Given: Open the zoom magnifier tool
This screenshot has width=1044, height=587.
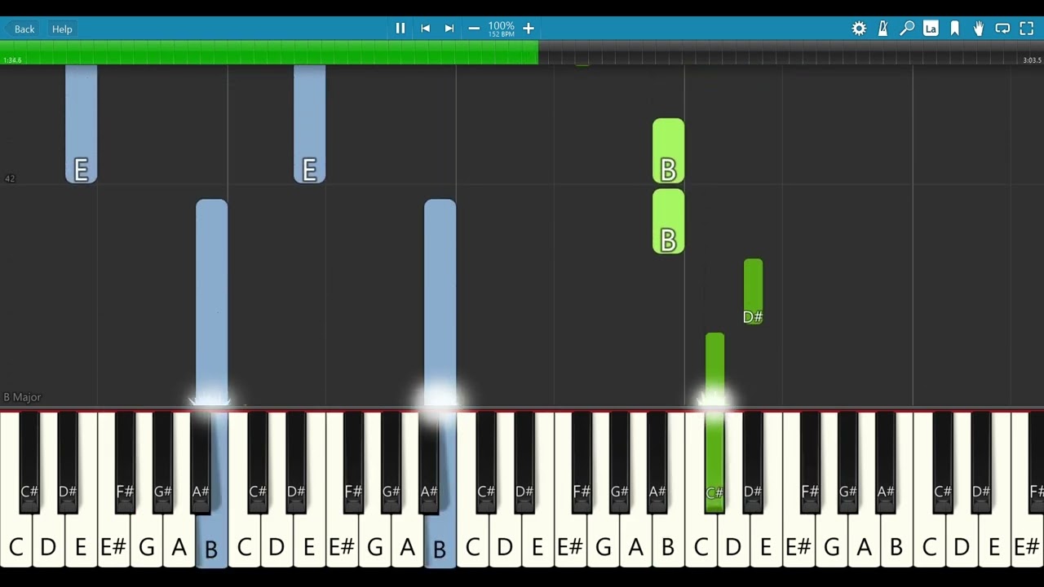Looking at the screenshot, I should [907, 29].
